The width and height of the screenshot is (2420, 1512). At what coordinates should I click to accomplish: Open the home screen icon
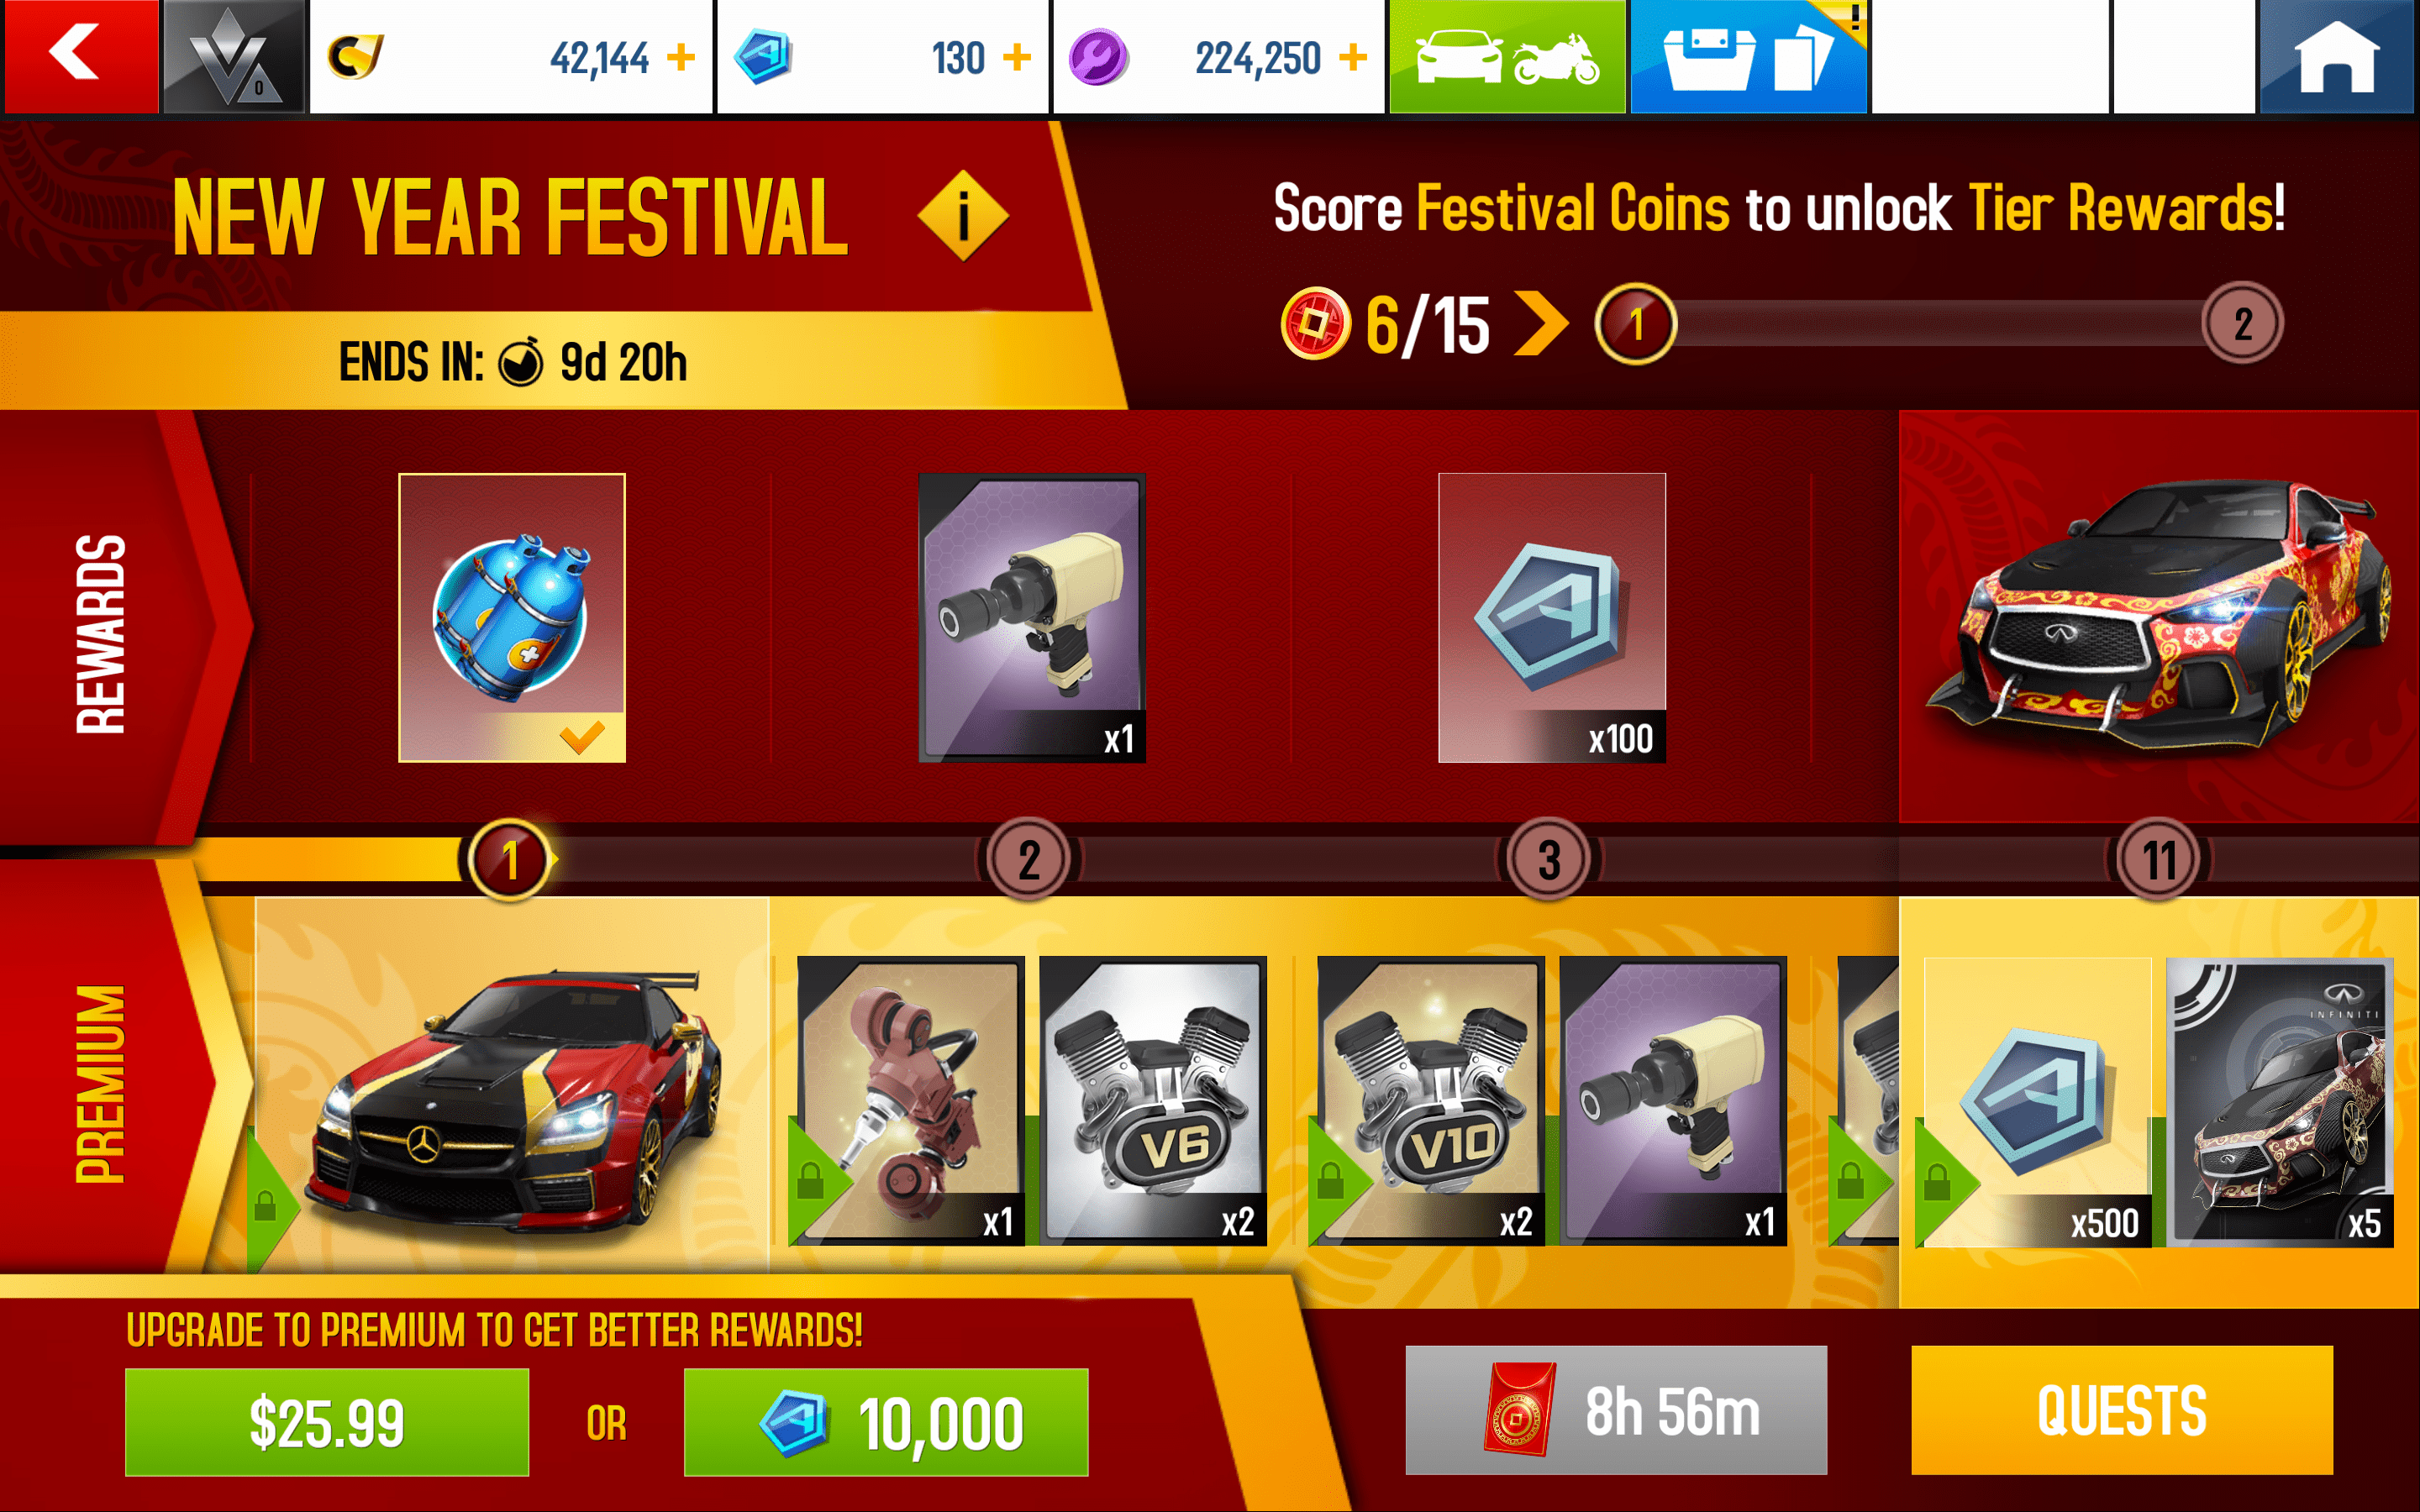[x=2336, y=56]
